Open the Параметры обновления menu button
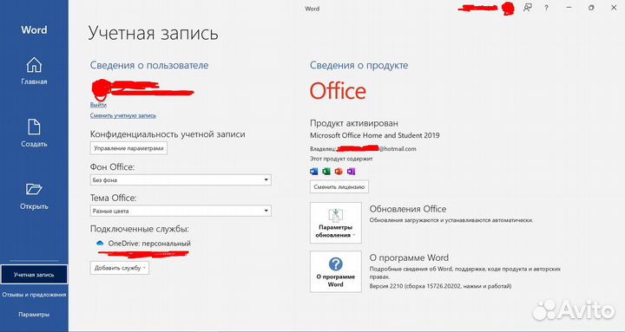Viewport: 625px width, 332px height. 336,223
